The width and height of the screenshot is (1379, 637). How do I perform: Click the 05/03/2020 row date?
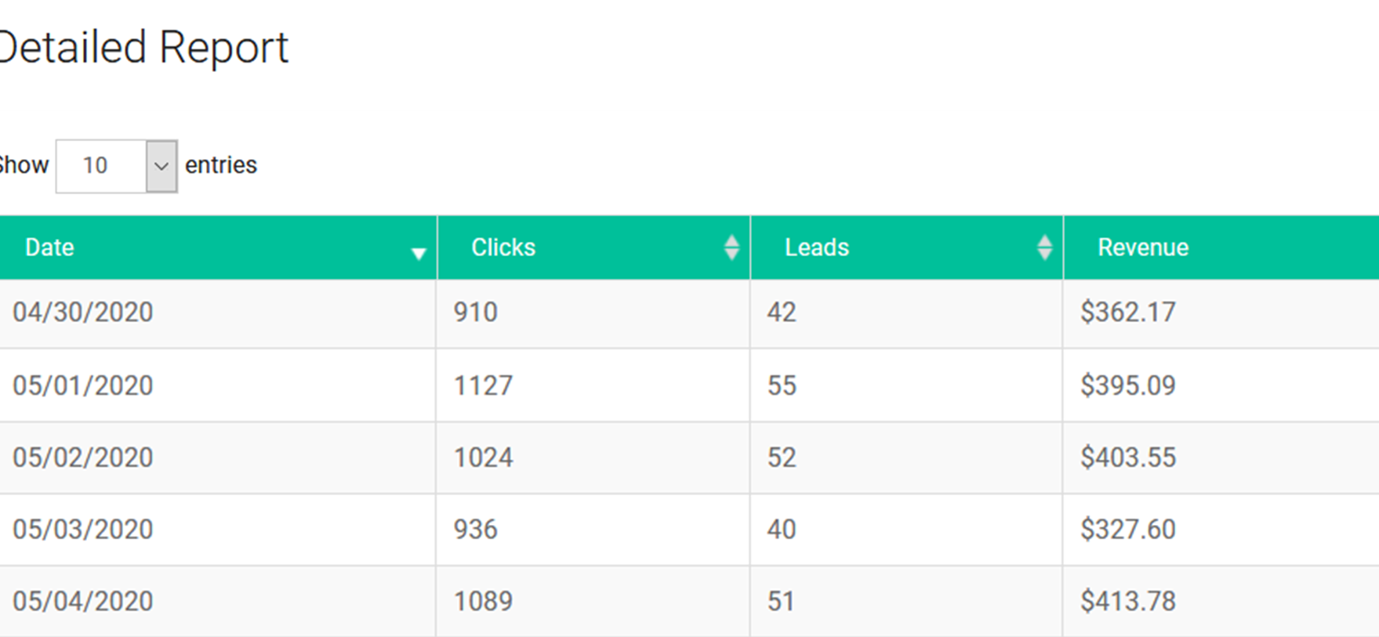click(83, 530)
